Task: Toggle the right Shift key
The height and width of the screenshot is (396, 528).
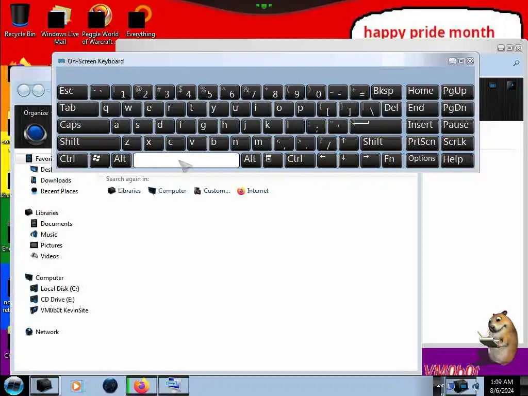Action: tap(381, 142)
